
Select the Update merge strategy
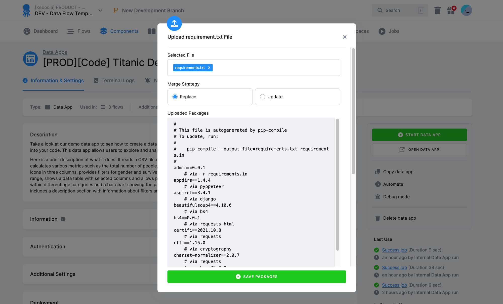tap(262, 96)
